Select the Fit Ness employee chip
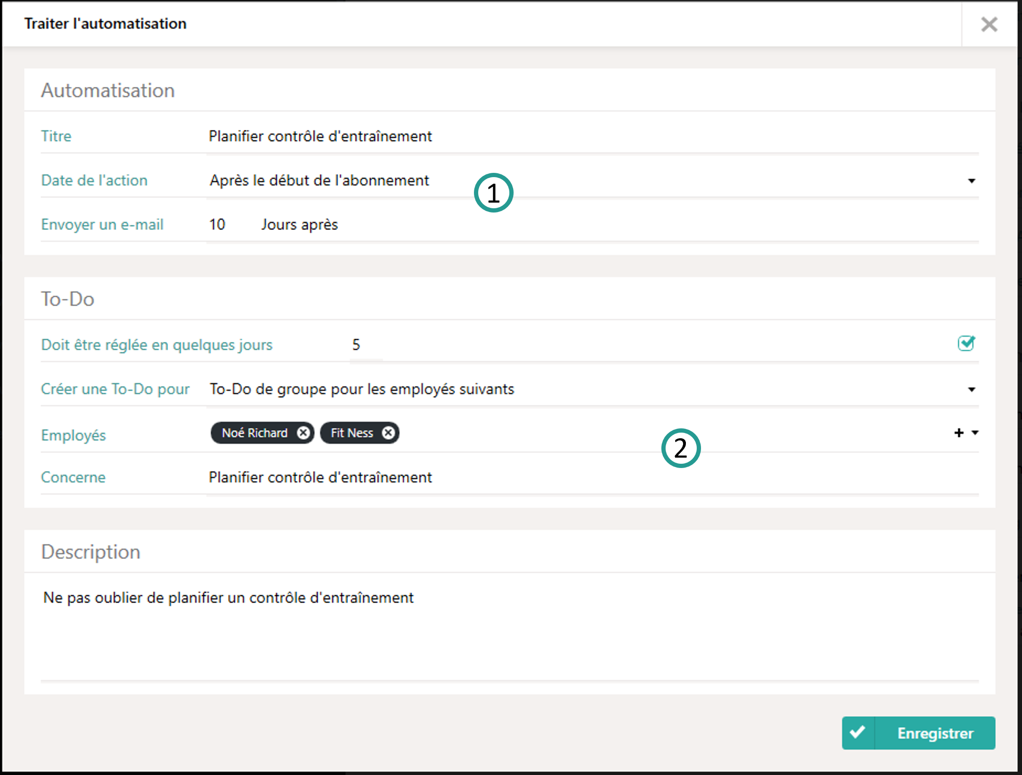Screen dimensions: 1022x775 (x=352, y=433)
